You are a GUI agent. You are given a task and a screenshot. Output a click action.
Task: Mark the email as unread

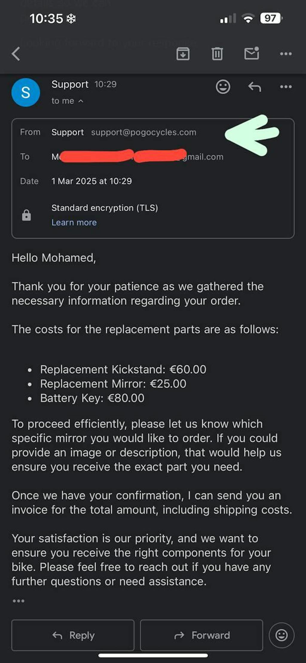click(252, 54)
